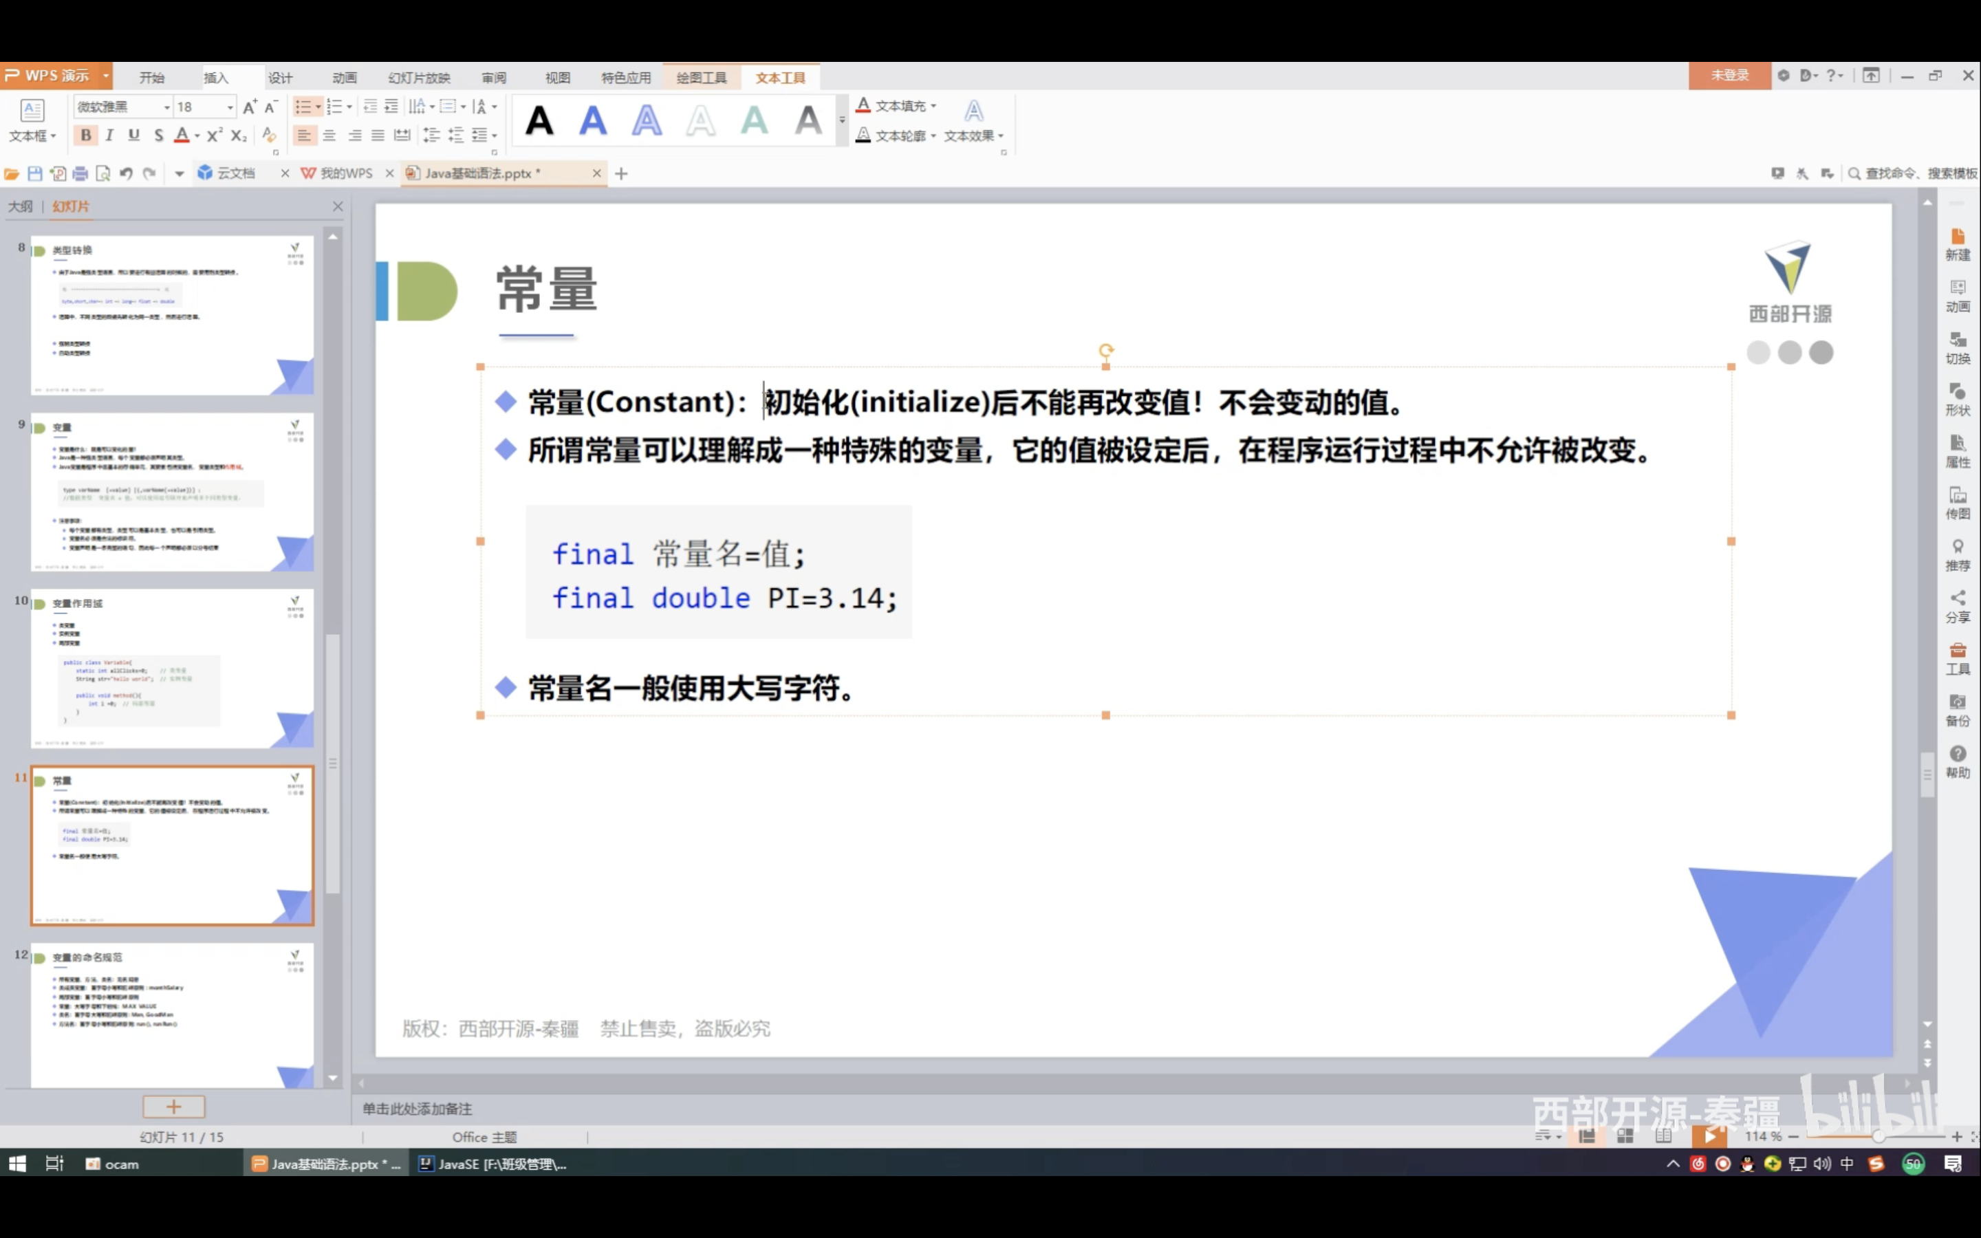
Task: Click the save document icon
Action: click(x=34, y=173)
